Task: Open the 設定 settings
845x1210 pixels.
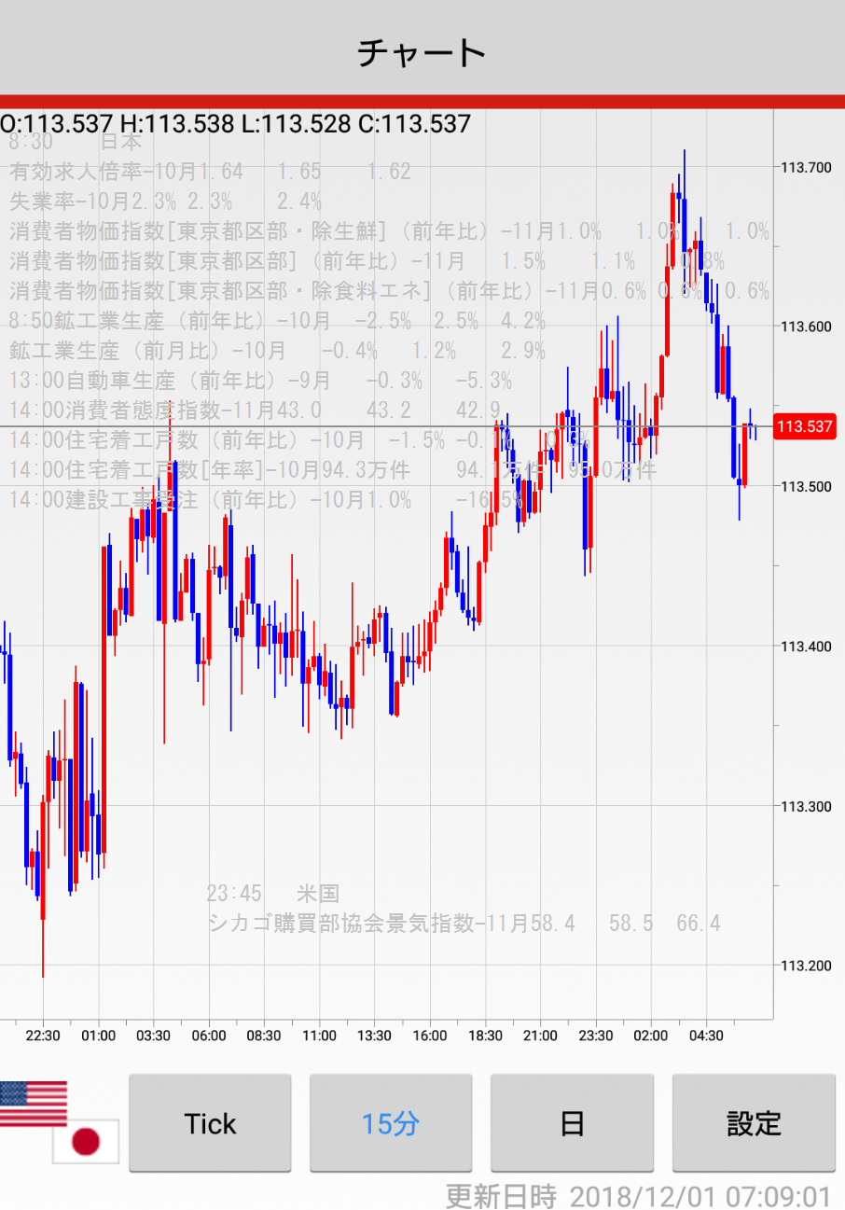Action: tap(754, 1123)
